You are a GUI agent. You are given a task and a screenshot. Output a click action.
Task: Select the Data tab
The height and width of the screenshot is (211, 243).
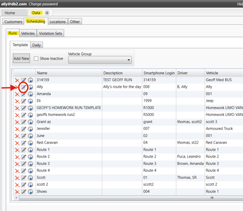[36, 13]
